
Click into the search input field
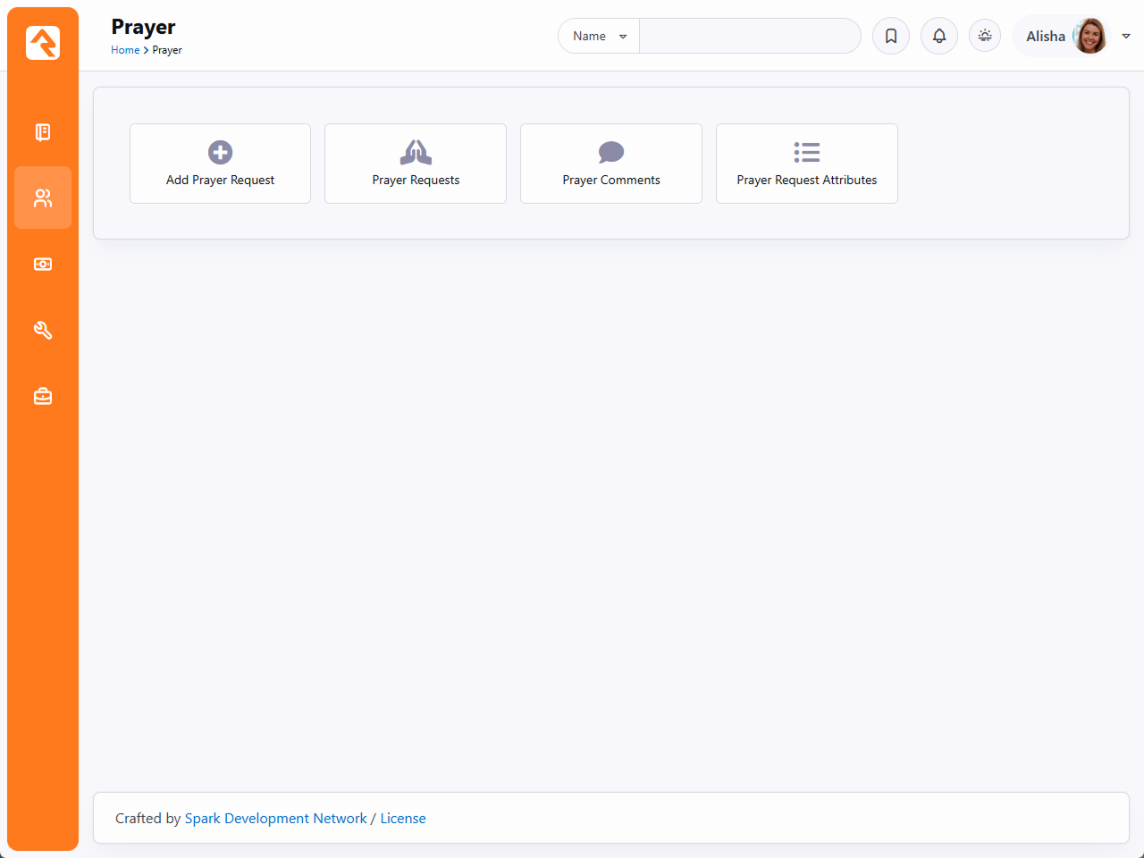[749, 36]
